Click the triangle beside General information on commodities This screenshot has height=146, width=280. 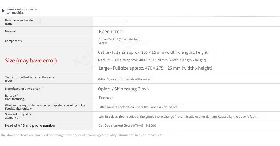3,11
